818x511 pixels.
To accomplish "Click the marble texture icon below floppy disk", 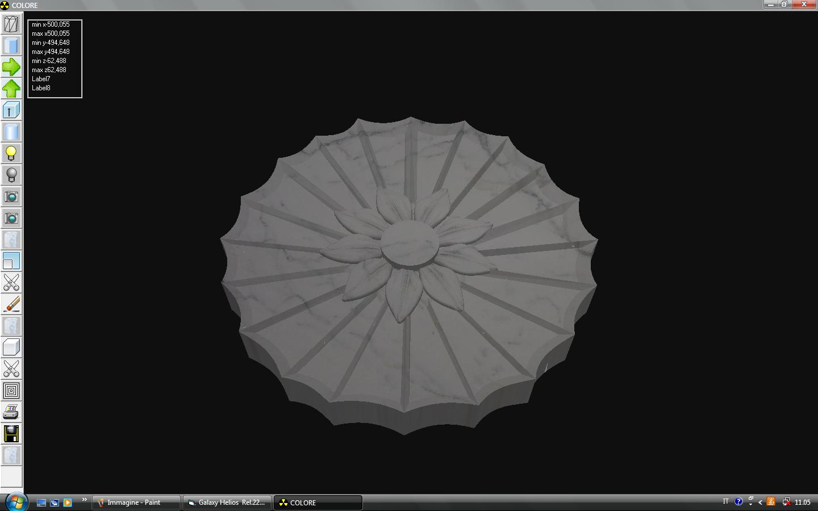I will click(x=11, y=455).
